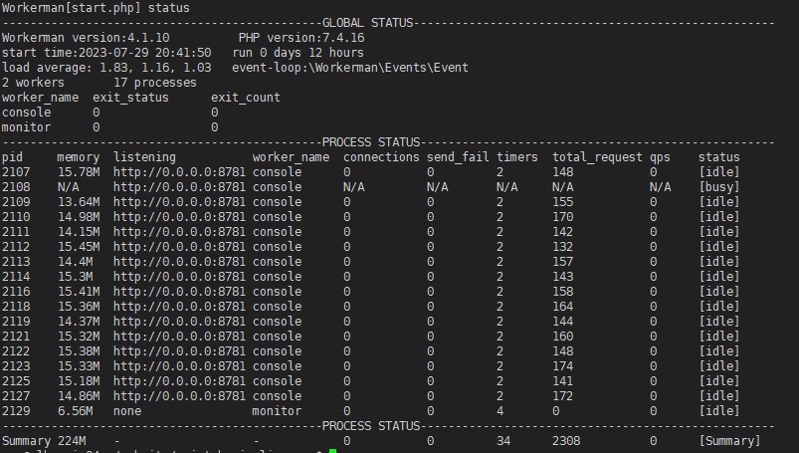Click total_request '174' for pid 2123

pyautogui.click(x=563, y=366)
